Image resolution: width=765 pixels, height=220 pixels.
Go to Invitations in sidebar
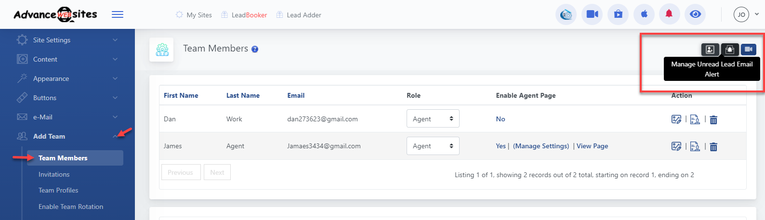[x=54, y=174]
